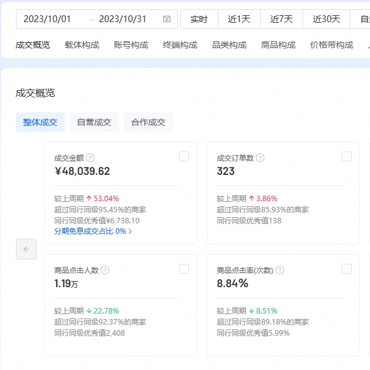Switch to 合作成交 tab
Image resolution: width=370 pixels, height=370 pixels.
tap(148, 122)
